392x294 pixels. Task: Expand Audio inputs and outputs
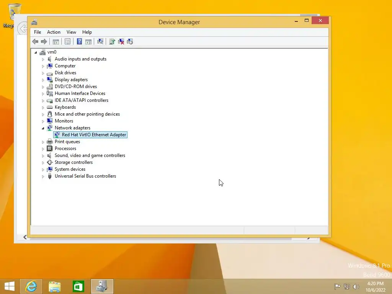(x=43, y=59)
